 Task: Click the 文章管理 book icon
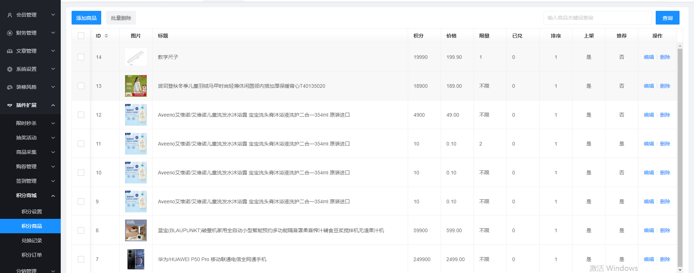(10, 51)
